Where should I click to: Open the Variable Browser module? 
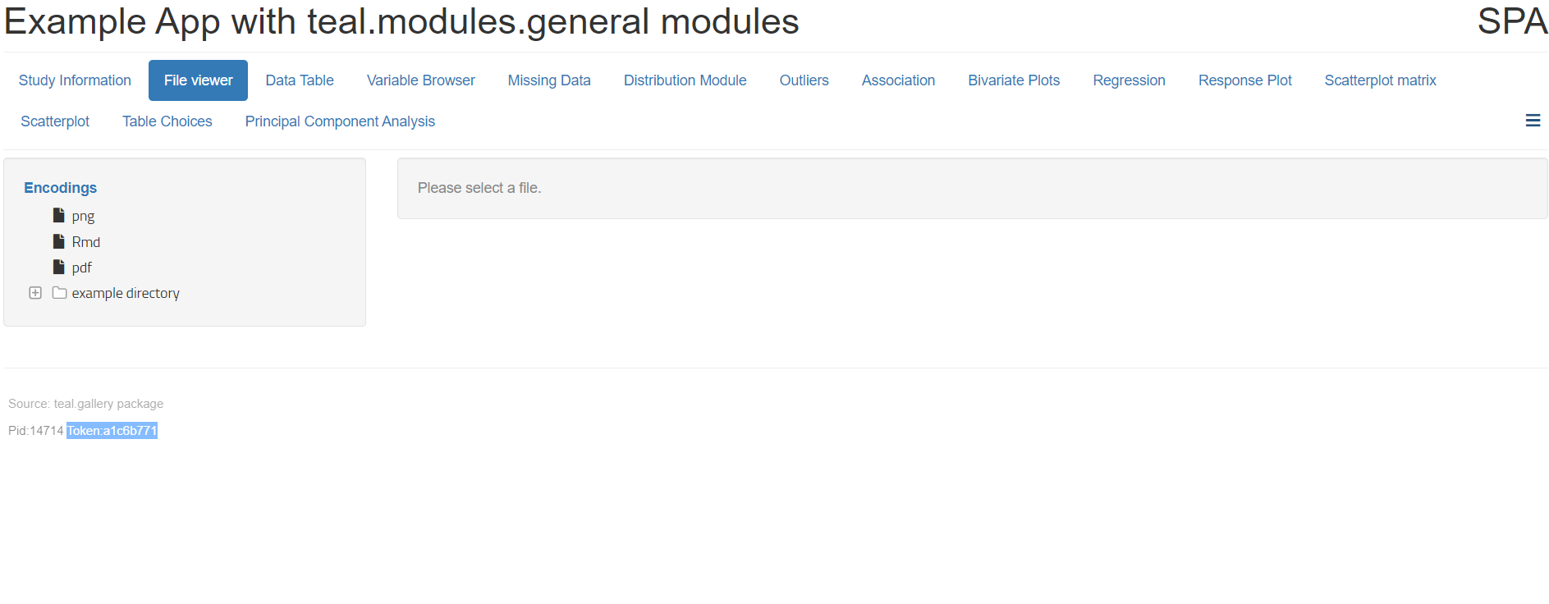click(x=420, y=80)
